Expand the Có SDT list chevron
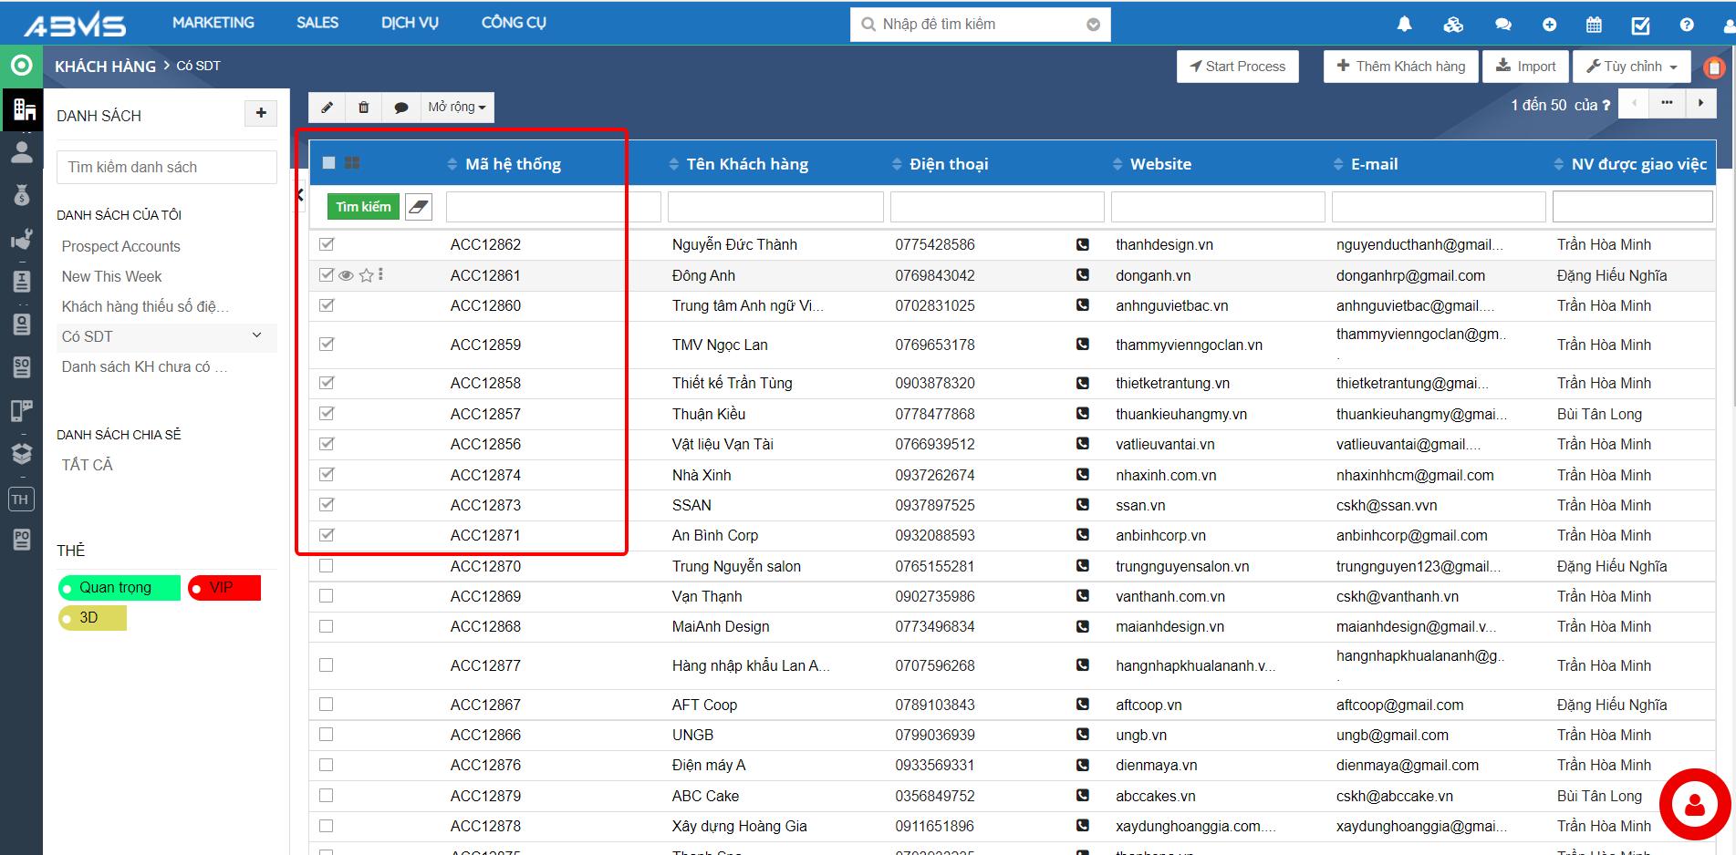The height and width of the screenshot is (855, 1736). (256, 335)
